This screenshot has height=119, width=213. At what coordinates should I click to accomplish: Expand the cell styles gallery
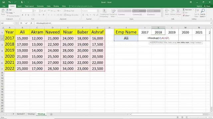click(162, 16)
